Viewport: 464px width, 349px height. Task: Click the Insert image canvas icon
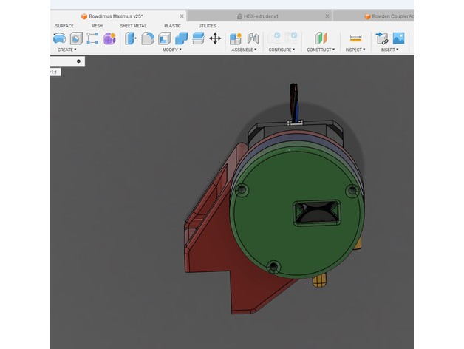pos(398,38)
